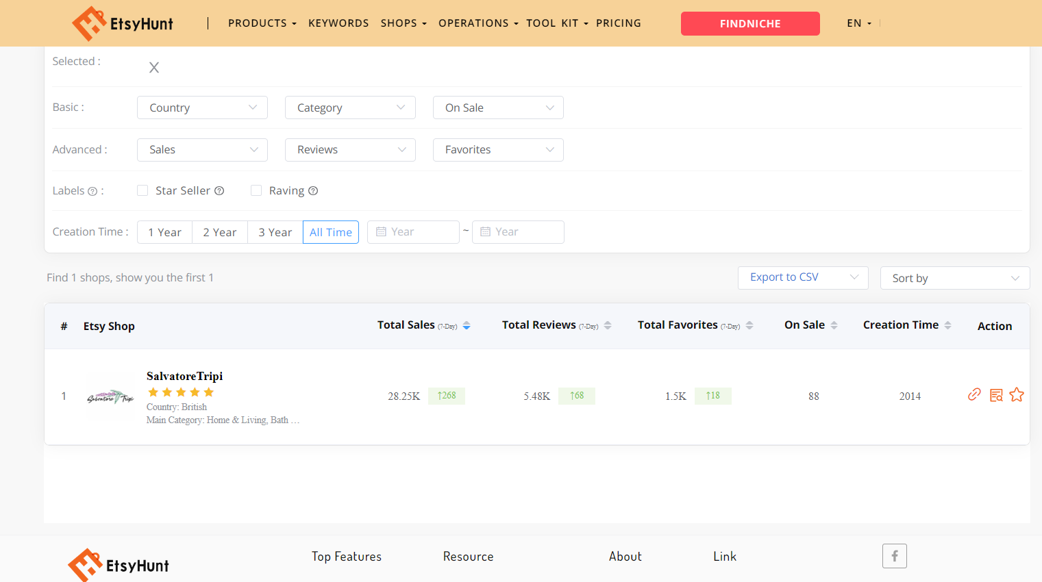1042x582 pixels.
Task: Click the 268 sales increase badge
Action: [x=447, y=396]
